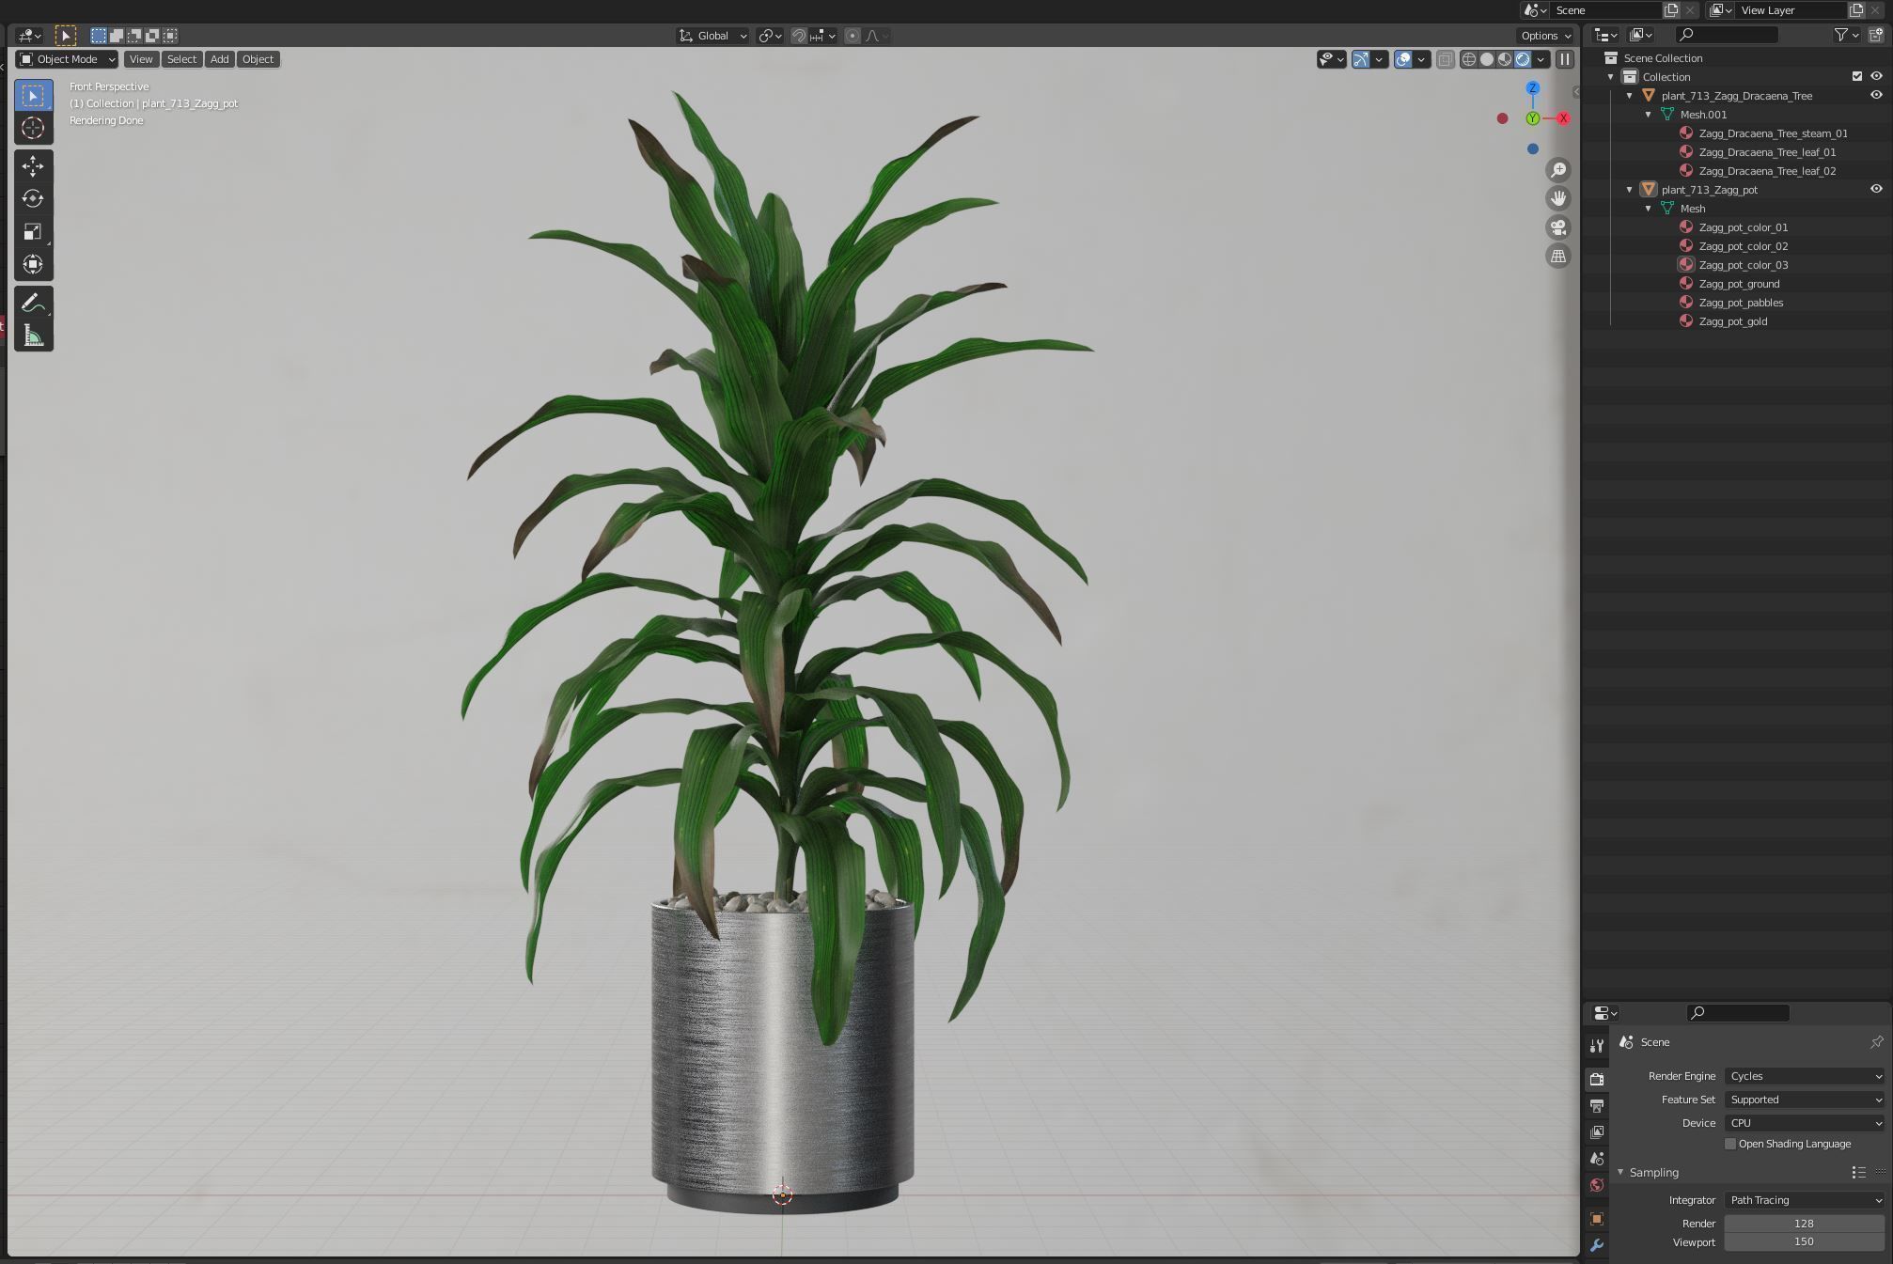Click Viewport samples field 150

coord(1805,1242)
